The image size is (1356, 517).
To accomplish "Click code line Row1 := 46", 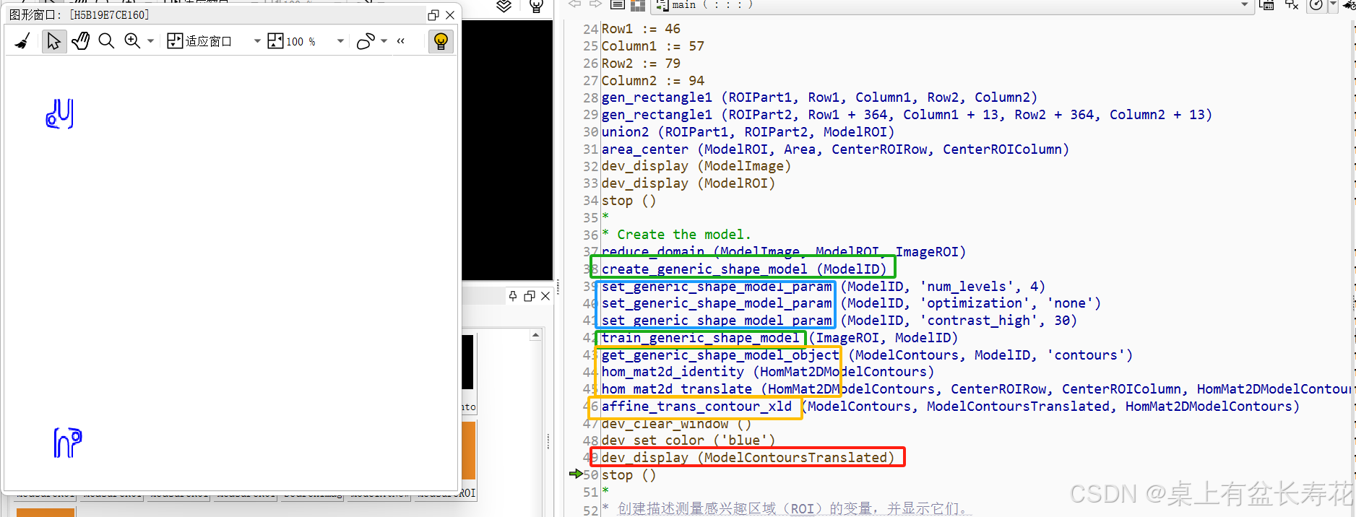I will tap(641, 29).
